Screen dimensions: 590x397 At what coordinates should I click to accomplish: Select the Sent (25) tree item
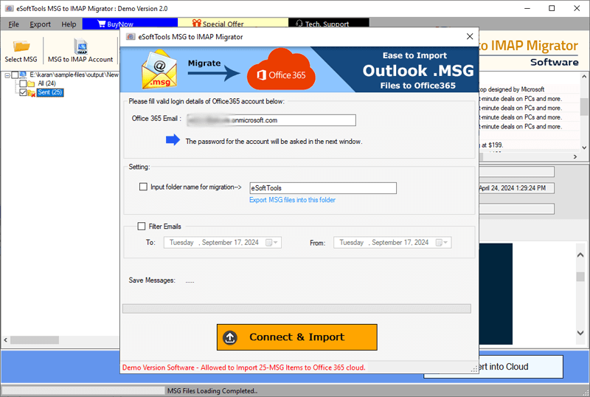click(50, 92)
